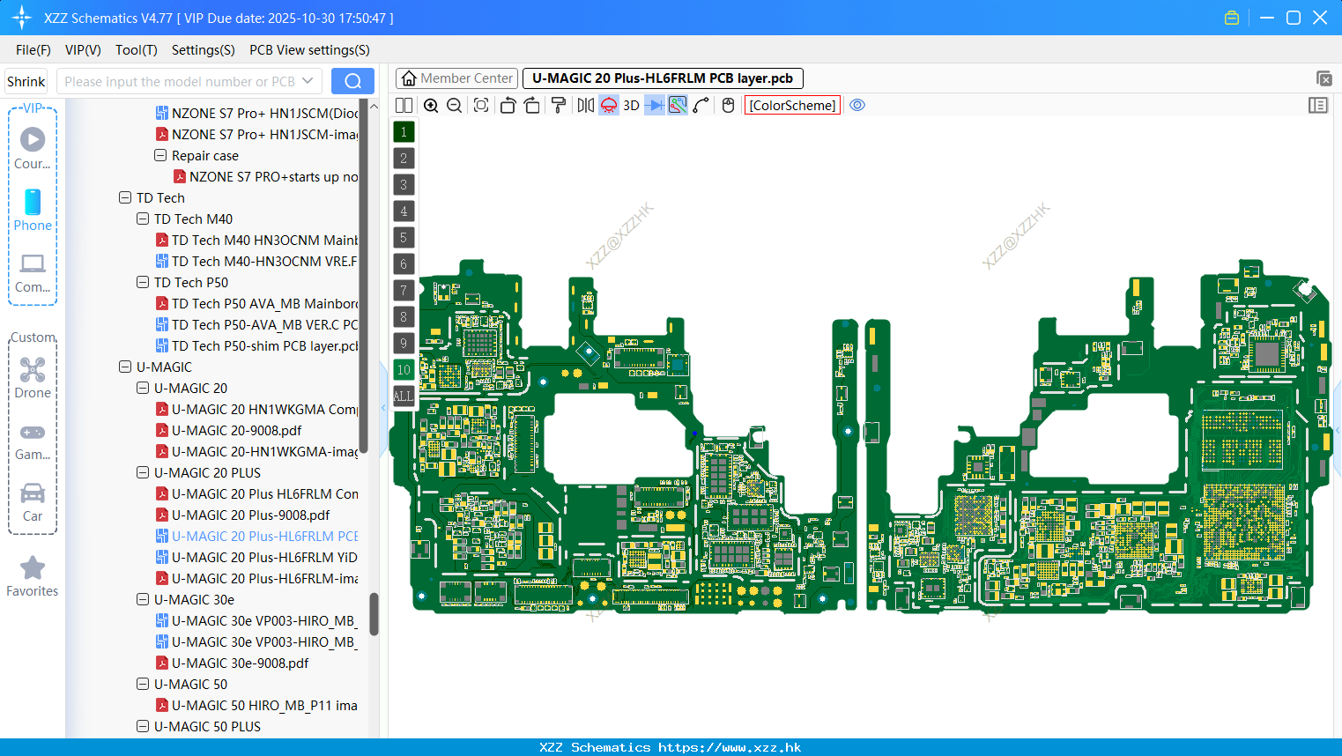The width and height of the screenshot is (1342, 756).
Task: Toggle diode value display
Action: (x=655, y=105)
